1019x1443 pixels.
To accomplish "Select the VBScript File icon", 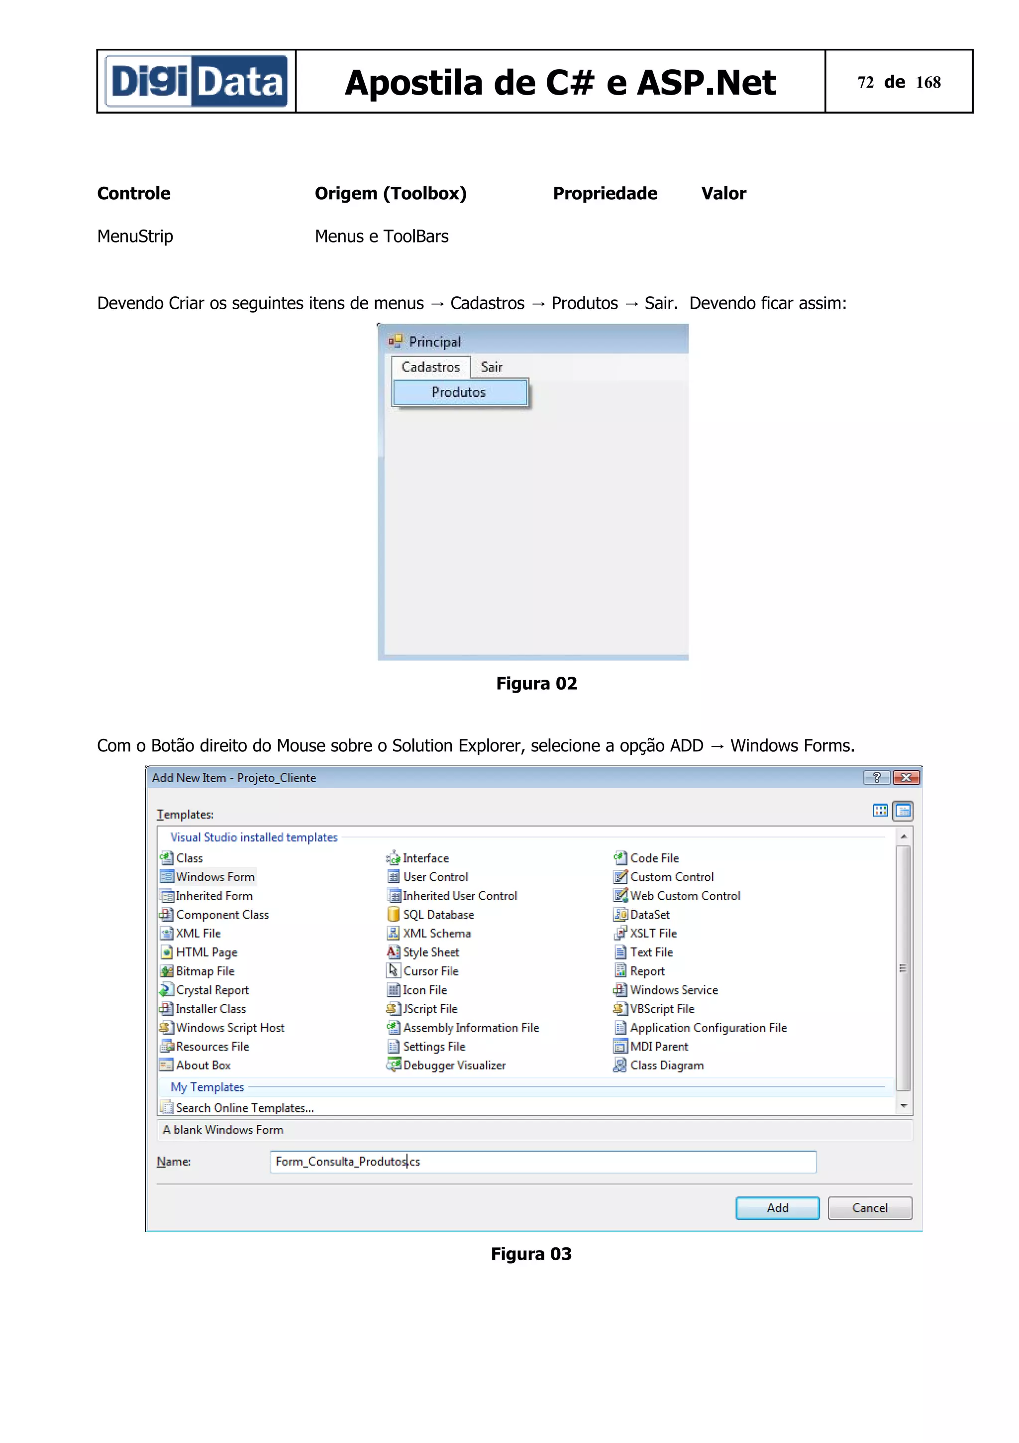I will pyautogui.click(x=620, y=1008).
